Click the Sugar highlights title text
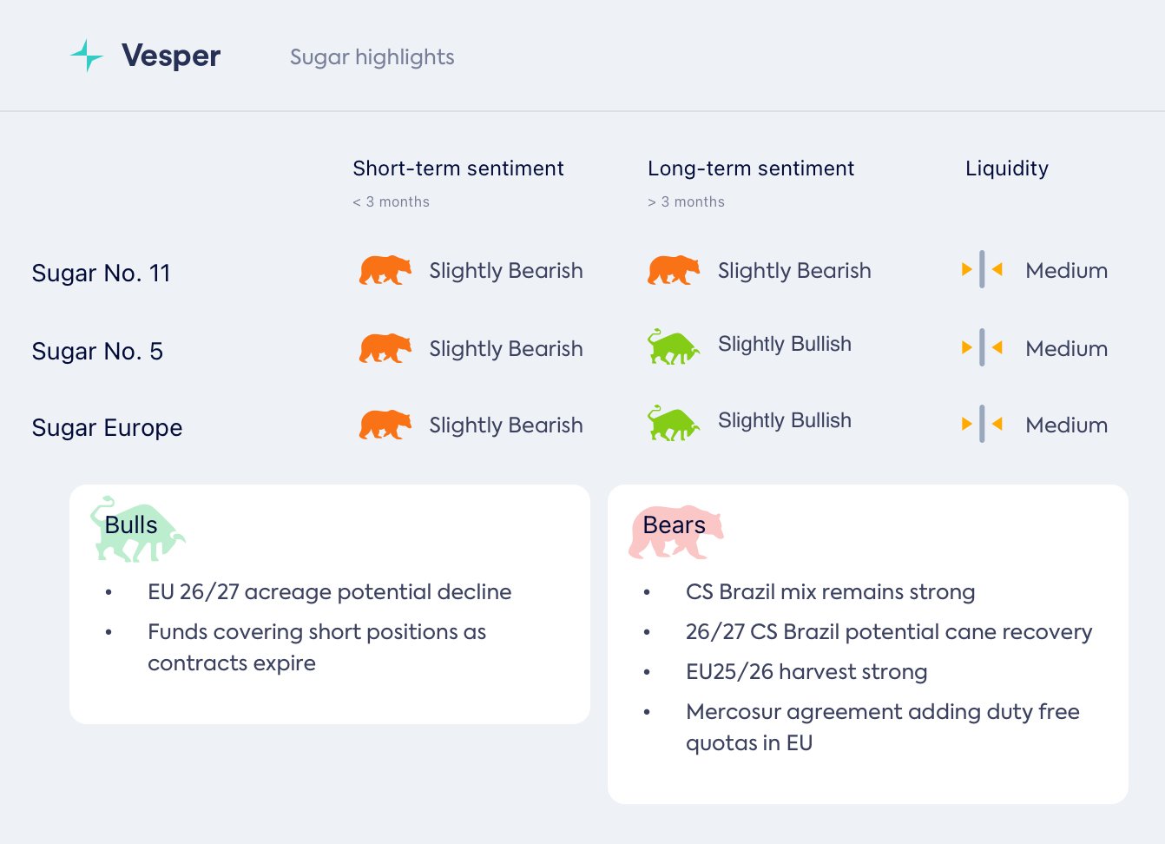The height and width of the screenshot is (844, 1165). [372, 57]
